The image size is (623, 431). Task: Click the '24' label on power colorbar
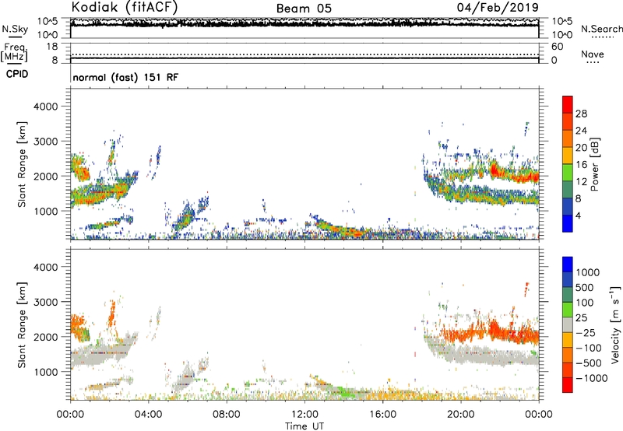tap(581, 131)
